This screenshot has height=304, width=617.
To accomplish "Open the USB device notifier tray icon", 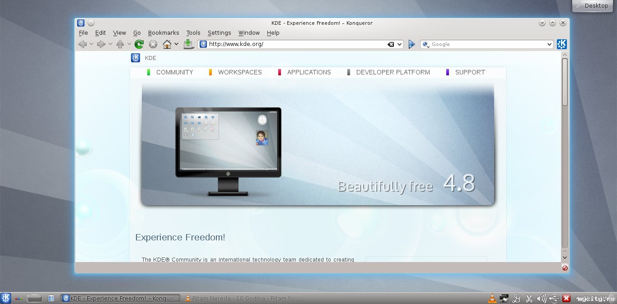I will pos(554,298).
